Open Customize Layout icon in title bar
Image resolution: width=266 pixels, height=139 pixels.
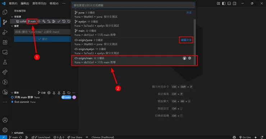coord(218,3)
